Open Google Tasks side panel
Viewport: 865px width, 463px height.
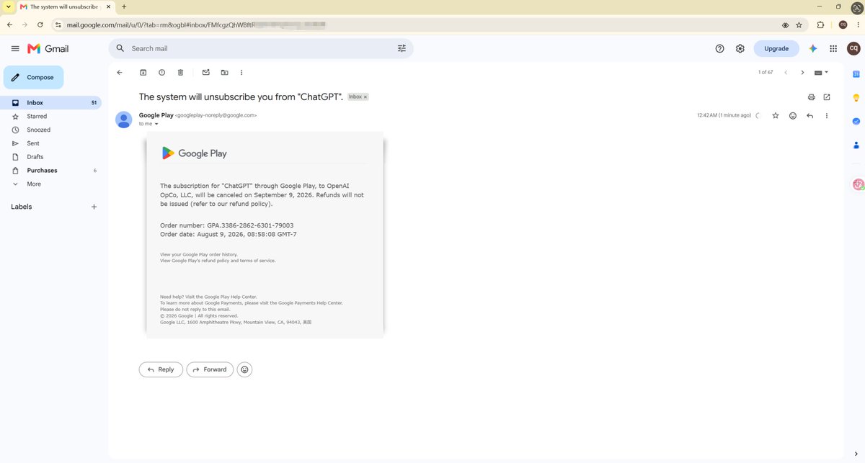856,121
